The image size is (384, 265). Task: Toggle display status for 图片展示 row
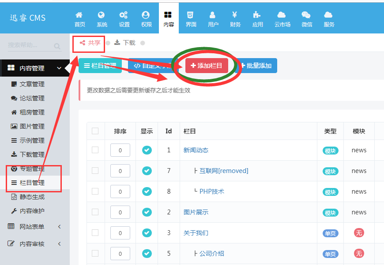point(147,212)
